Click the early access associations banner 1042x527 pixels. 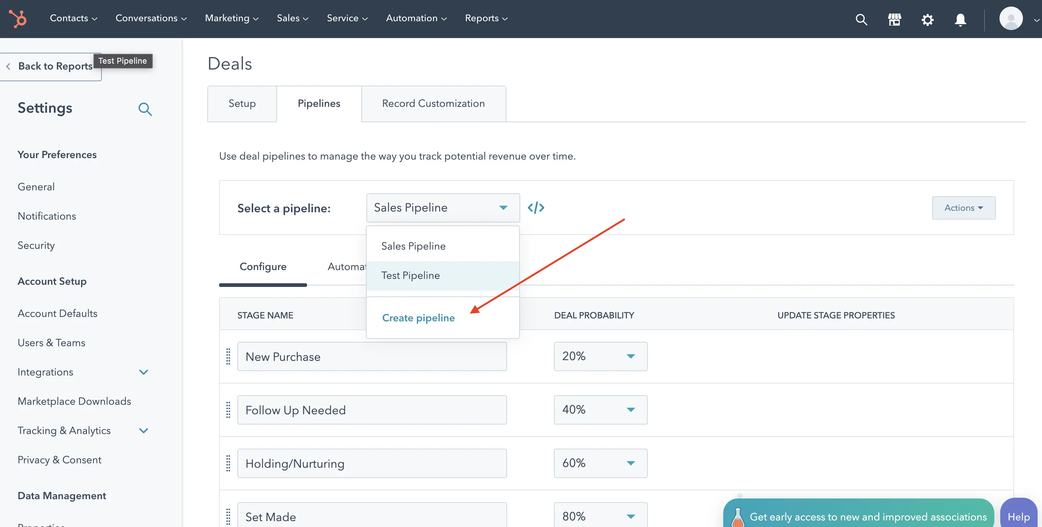pos(858,513)
